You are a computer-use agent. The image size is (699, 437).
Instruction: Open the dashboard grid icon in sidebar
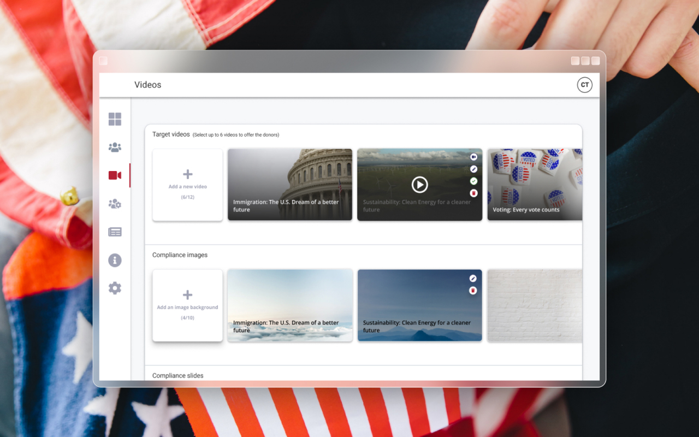115,119
